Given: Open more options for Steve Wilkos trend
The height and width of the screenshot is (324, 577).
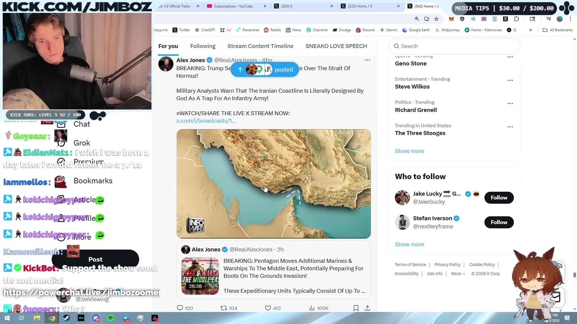Looking at the screenshot, I should pos(510,80).
